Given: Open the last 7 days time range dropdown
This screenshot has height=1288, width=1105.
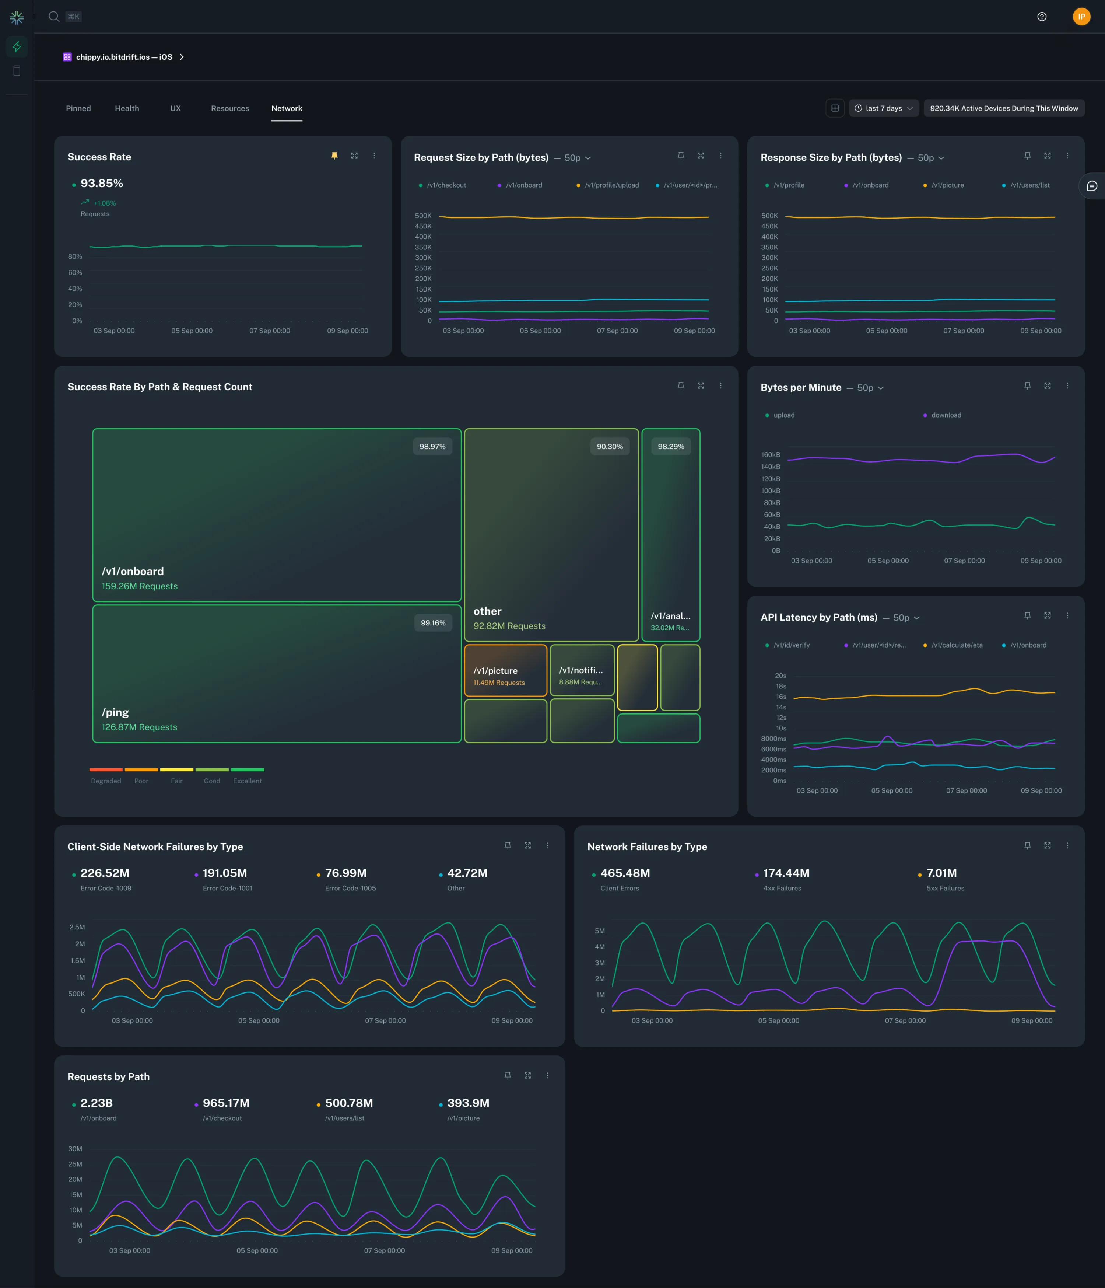Looking at the screenshot, I should point(884,108).
